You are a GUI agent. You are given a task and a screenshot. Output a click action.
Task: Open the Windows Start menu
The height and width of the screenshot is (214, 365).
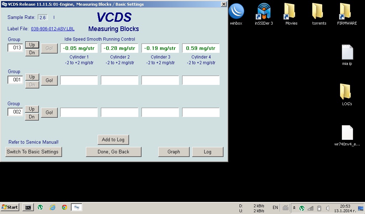click(x=10, y=207)
